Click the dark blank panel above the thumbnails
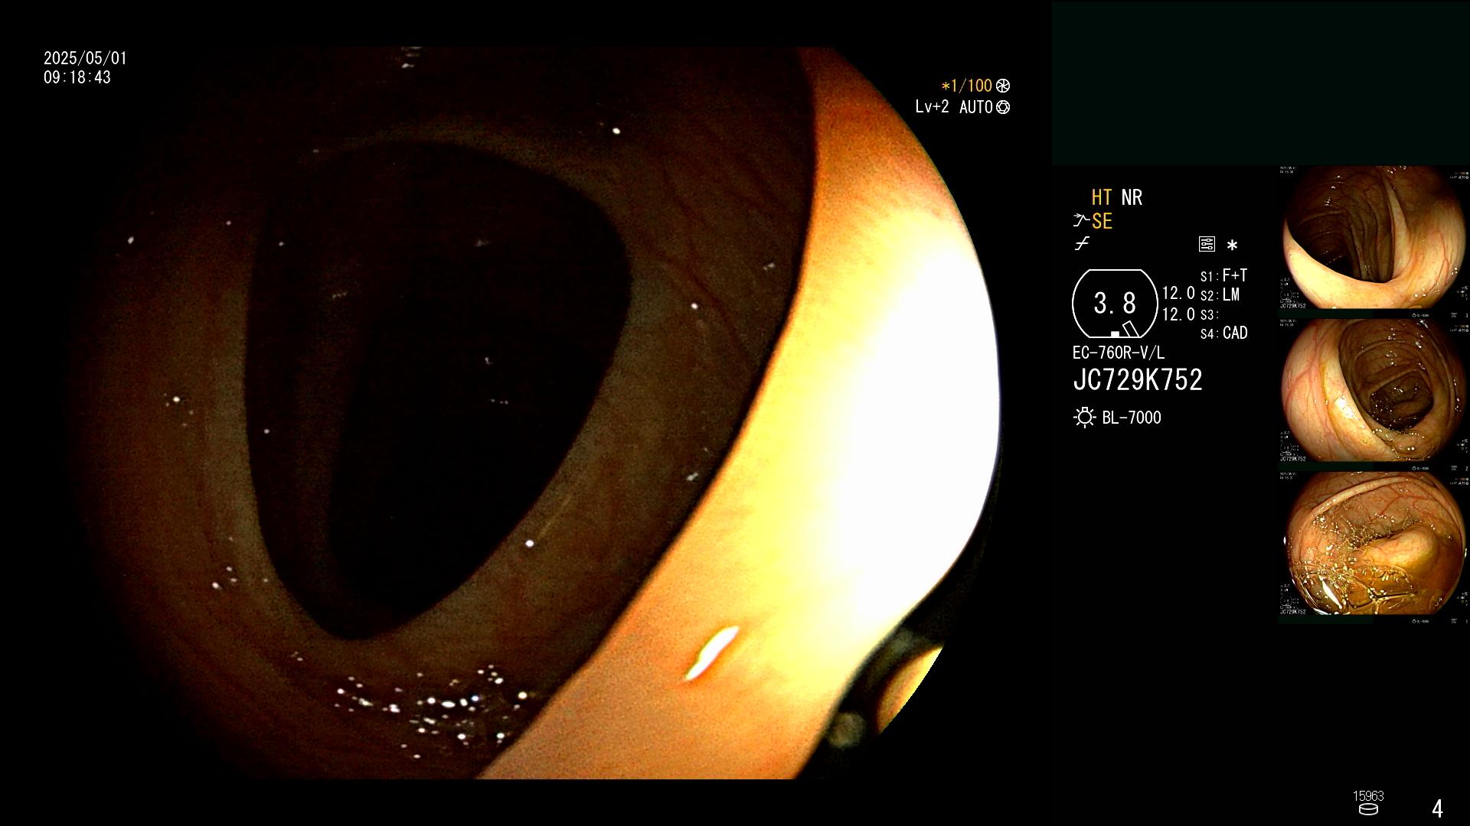The width and height of the screenshot is (1470, 826). coord(1260,83)
